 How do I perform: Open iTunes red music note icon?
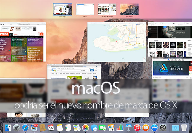[x=137, y=128]
